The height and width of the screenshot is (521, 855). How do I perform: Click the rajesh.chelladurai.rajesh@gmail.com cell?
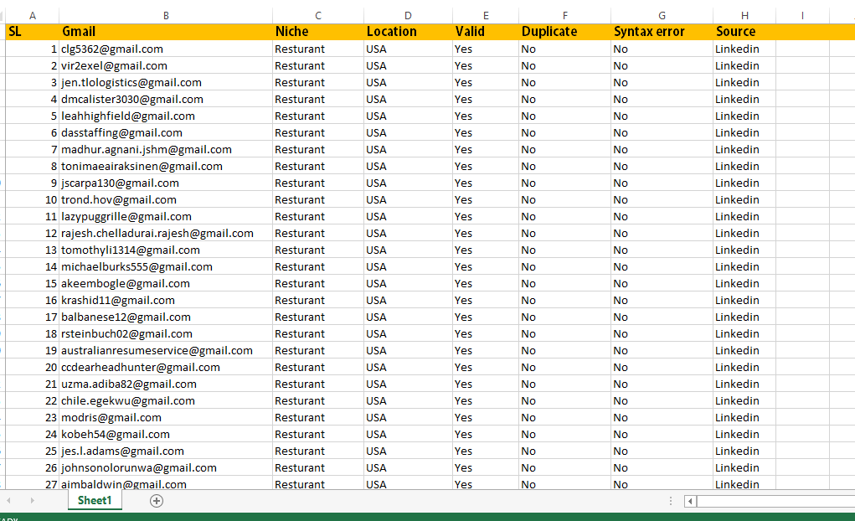166,233
